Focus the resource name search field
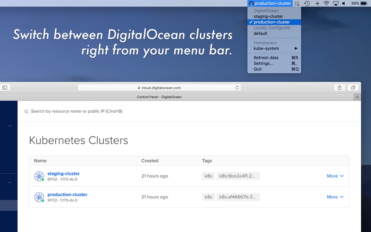 point(77,111)
